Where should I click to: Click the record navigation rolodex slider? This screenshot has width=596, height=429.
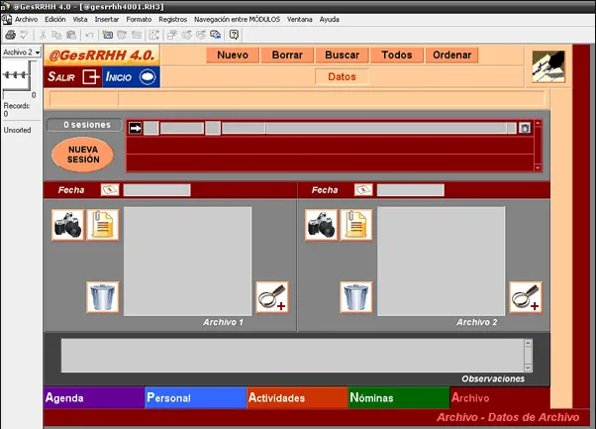17,75
